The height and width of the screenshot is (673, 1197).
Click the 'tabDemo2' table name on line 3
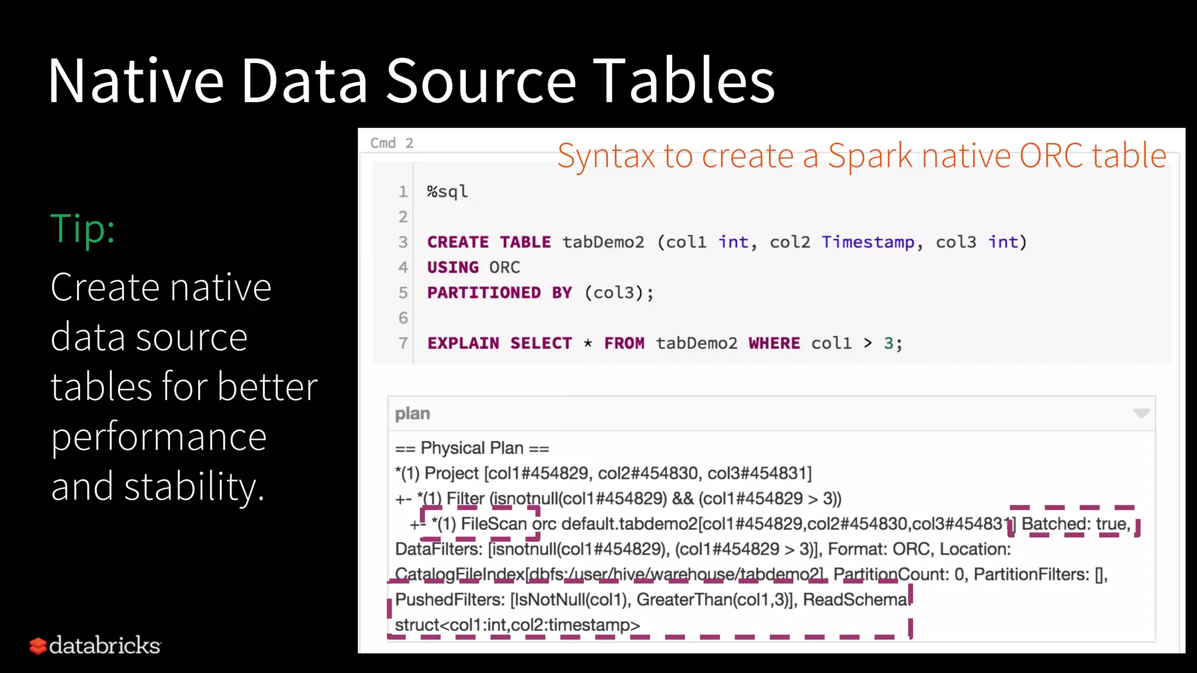point(604,242)
